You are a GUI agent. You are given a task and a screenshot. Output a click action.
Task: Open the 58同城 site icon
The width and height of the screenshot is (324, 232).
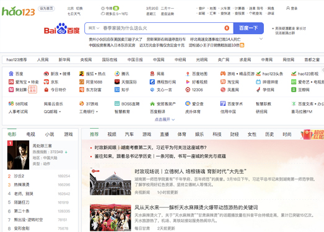point(11,103)
